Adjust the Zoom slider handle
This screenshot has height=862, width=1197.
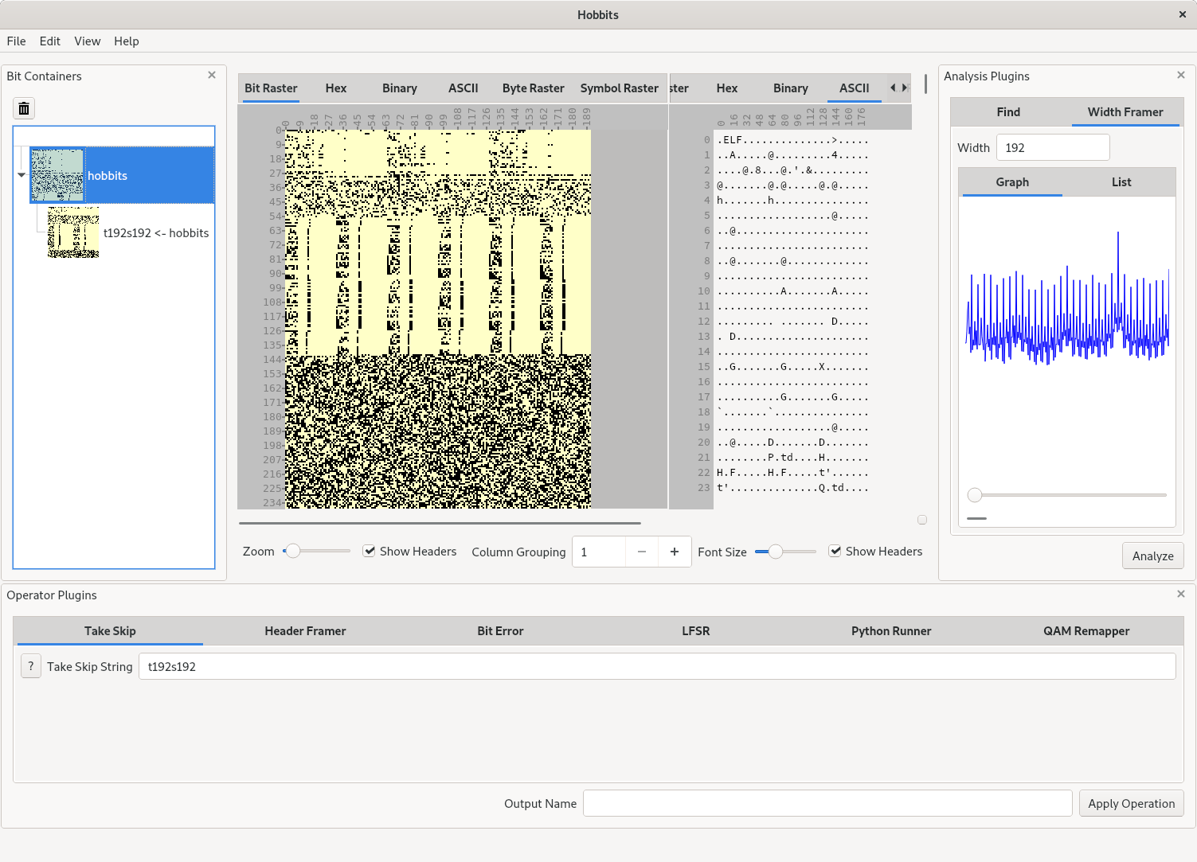pos(293,551)
